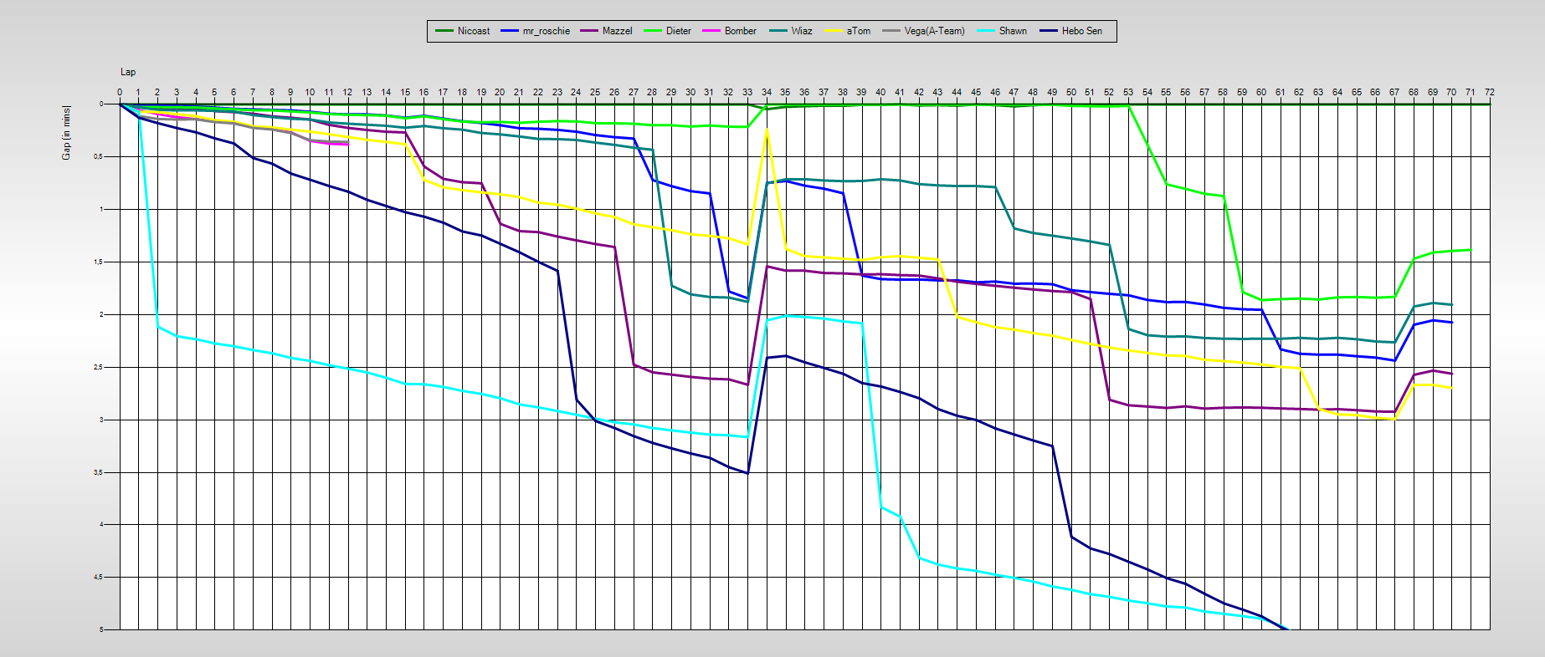The height and width of the screenshot is (657, 1545).
Task: Click the Nicoast legend label
Action: [x=473, y=31]
